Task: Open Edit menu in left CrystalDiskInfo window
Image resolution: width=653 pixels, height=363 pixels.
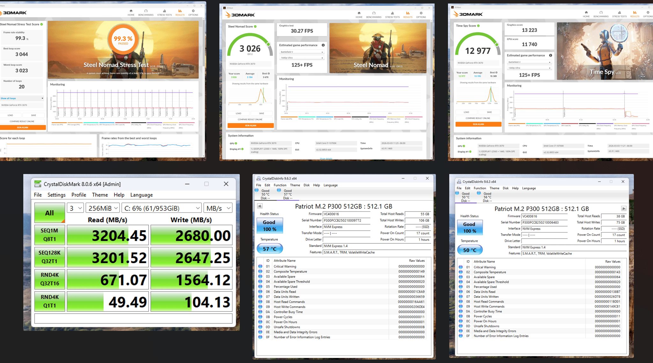Action: pyautogui.click(x=267, y=185)
